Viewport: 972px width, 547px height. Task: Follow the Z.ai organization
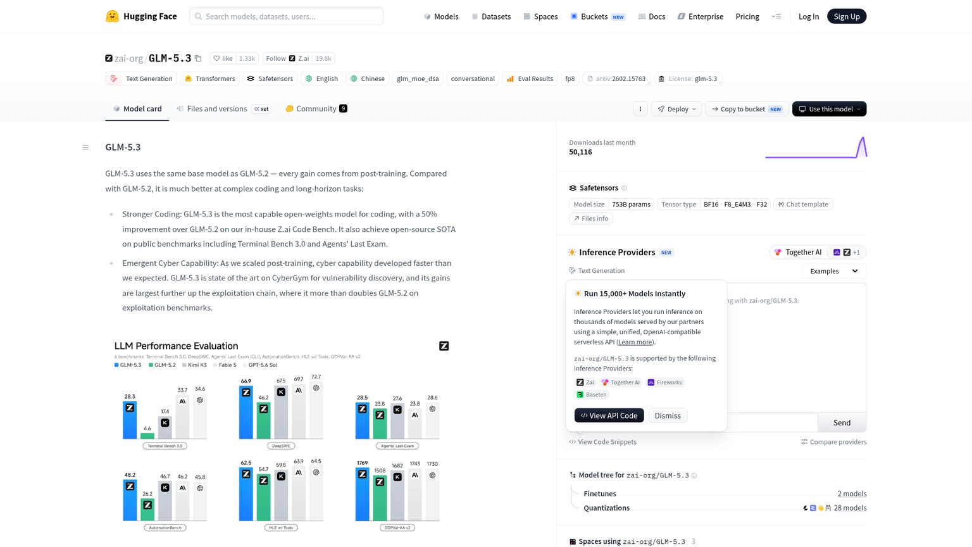pyautogui.click(x=287, y=58)
